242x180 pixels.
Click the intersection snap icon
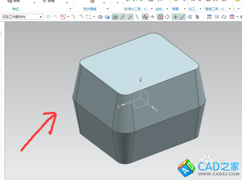coord(152,17)
